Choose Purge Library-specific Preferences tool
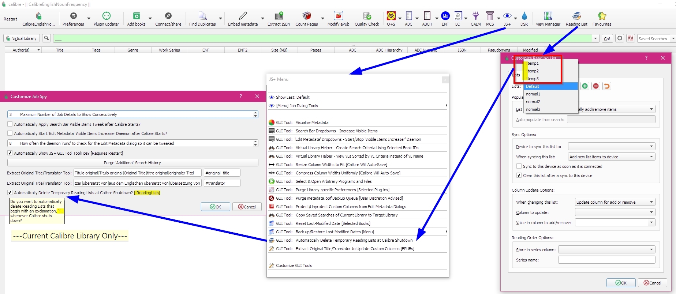The image size is (676, 294). coord(358,190)
